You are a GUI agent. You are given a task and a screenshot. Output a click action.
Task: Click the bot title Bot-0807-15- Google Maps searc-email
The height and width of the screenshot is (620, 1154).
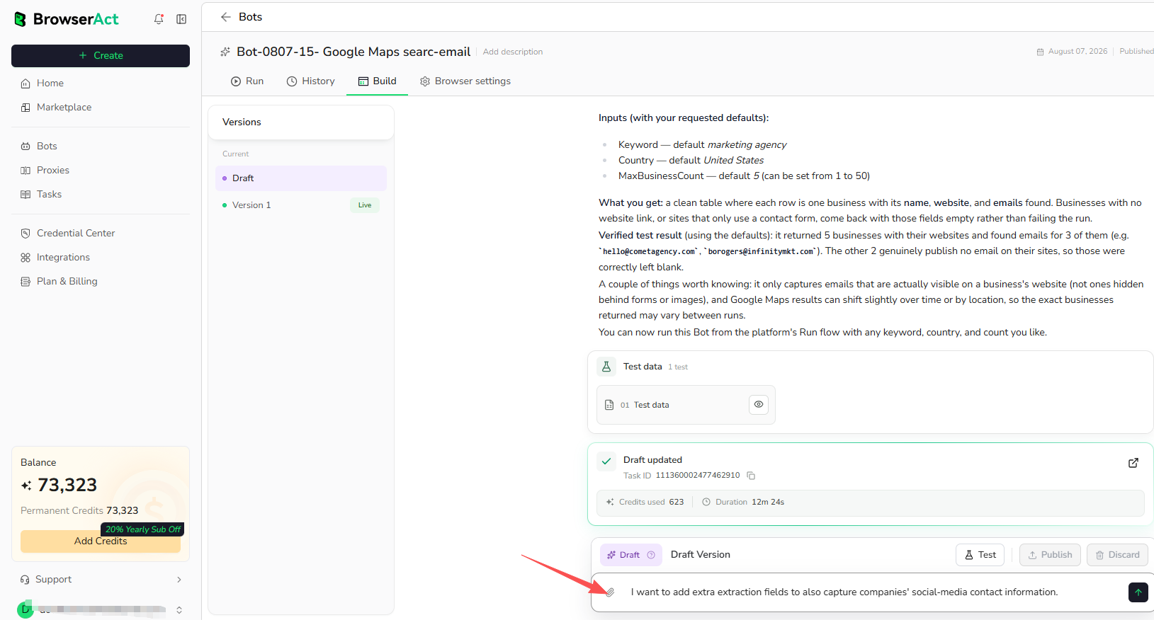coord(353,52)
